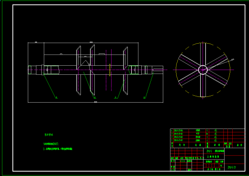This screenshot has height=176, width=249.
Task: Select the bottom overall length dimension marker
Action: click(x=95, y=102)
